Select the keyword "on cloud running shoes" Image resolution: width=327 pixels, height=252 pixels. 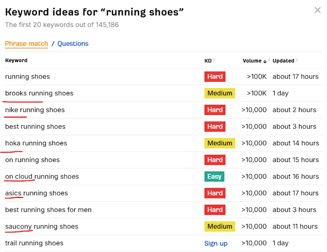pyautogui.click(x=42, y=176)
